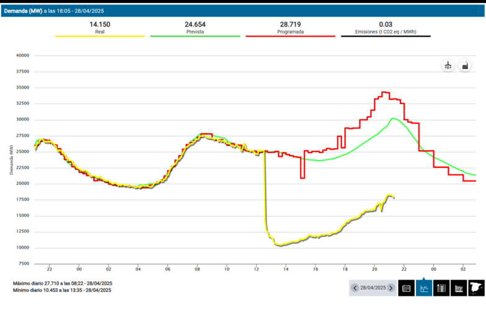Click the green line under Prevista

195,37
